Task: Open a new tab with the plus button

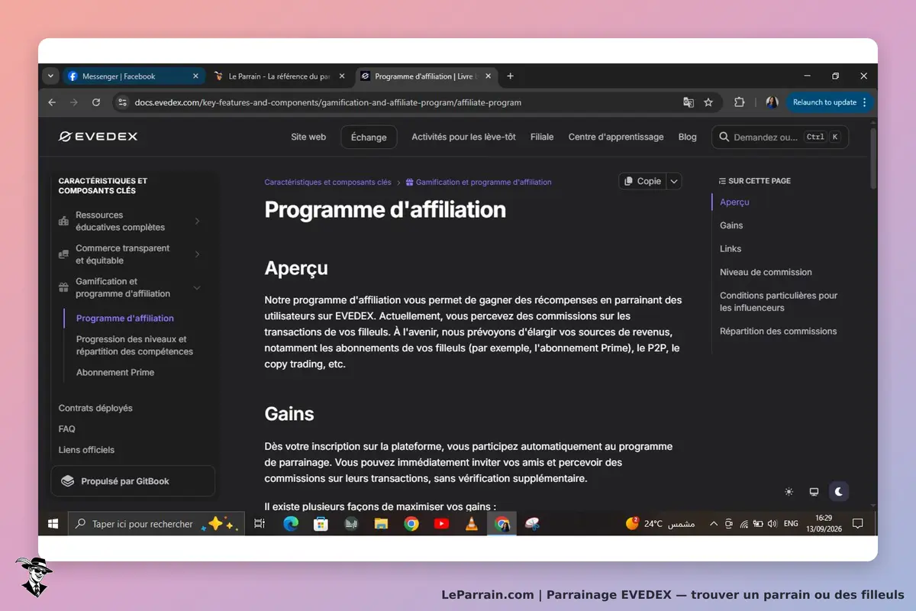Action: [x=511, y=76]
